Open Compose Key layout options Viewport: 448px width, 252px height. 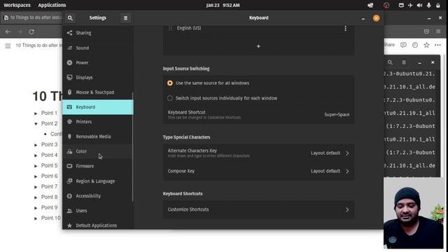(x=258, y=171)
